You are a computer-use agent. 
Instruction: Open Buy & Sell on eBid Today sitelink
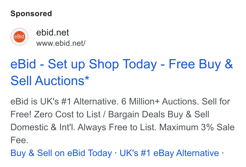pos(61,153)
